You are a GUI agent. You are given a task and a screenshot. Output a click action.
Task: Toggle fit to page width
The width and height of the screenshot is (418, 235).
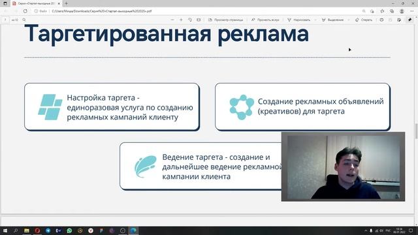click(199, 20)
